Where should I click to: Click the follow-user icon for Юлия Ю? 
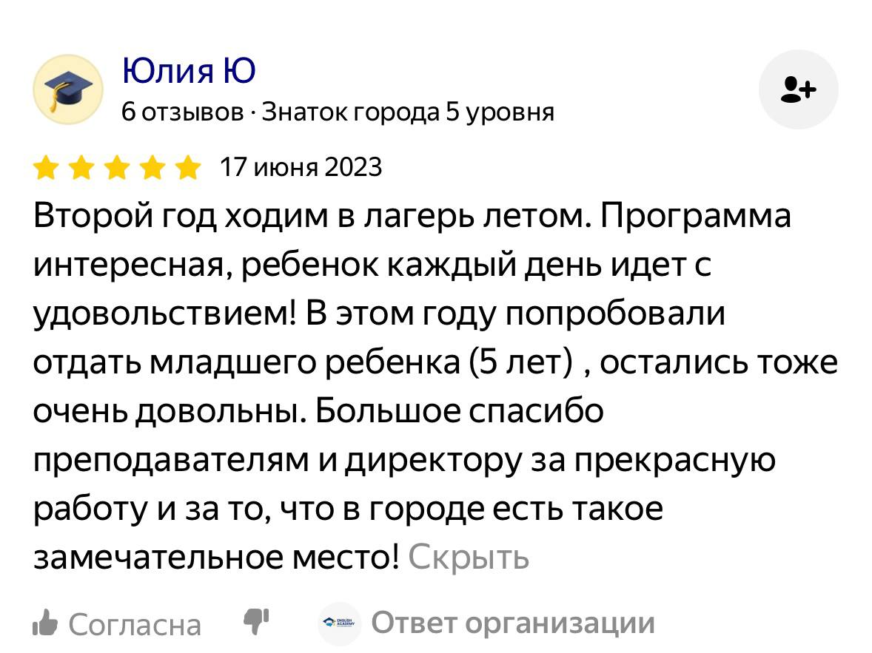[799, 89]
